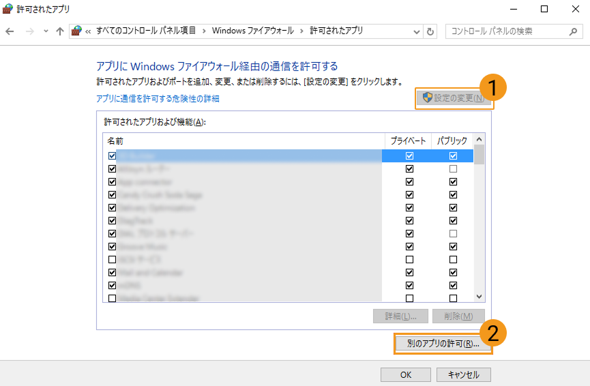Click the firewall icon in address bar
590x386 pixels.
click(x=76, y=31)
